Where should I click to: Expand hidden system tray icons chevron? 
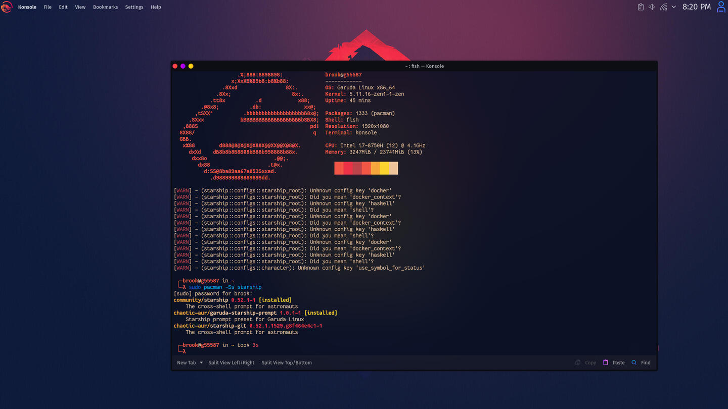674,7
